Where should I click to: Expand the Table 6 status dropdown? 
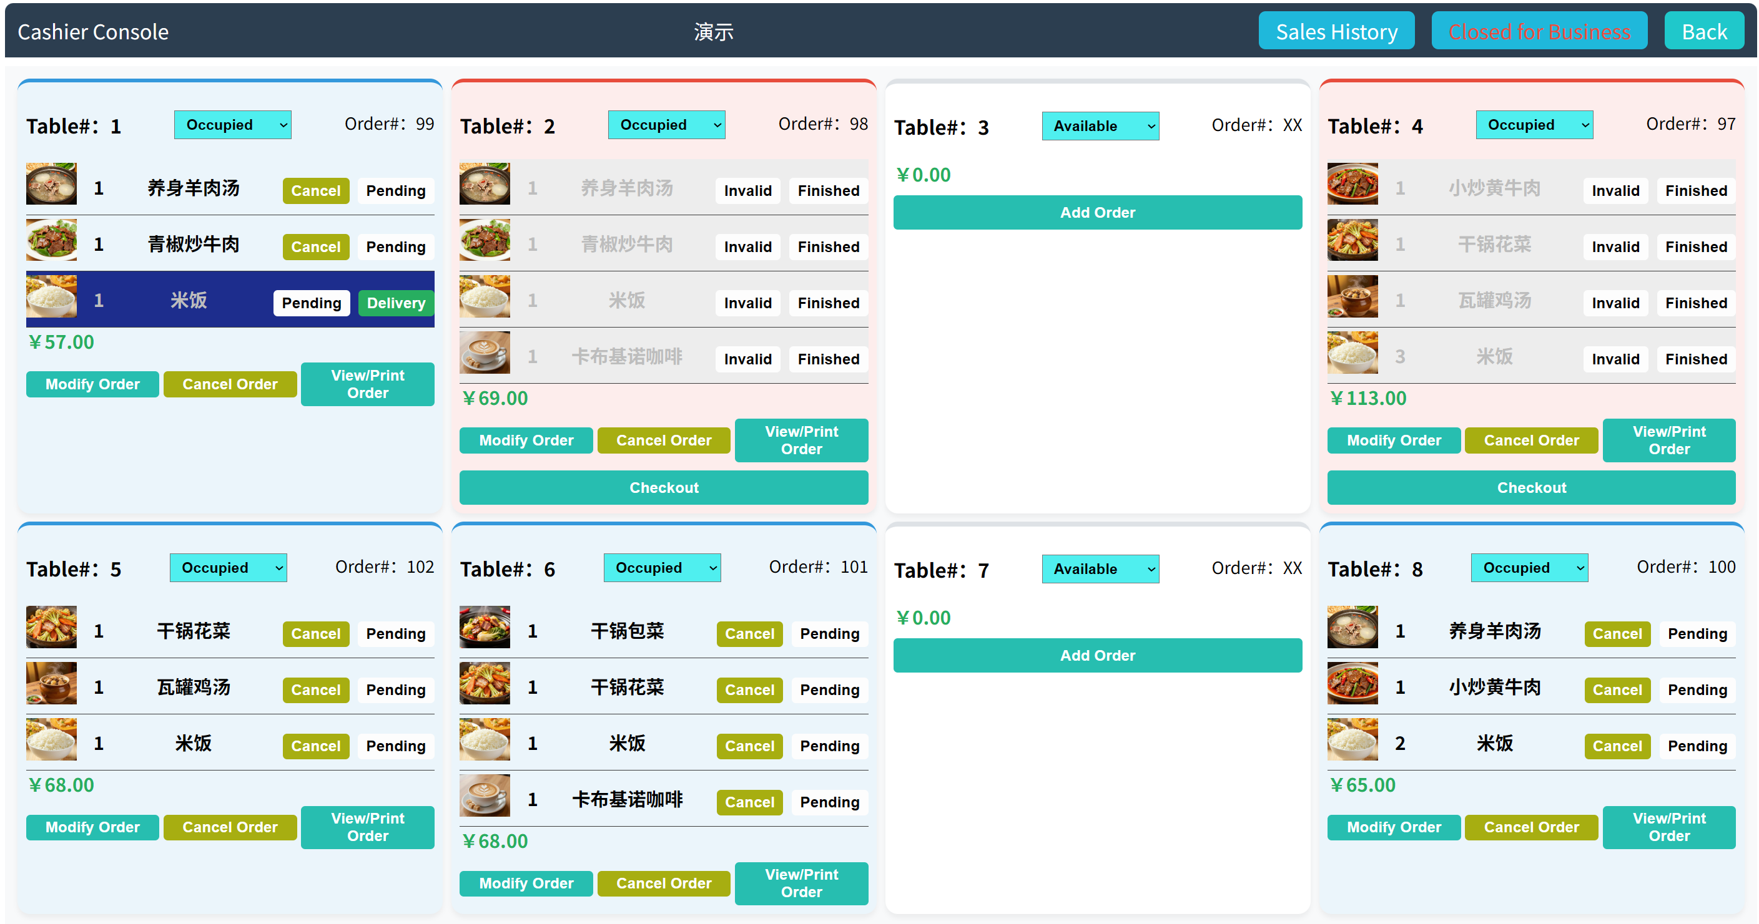click(661, 568)
